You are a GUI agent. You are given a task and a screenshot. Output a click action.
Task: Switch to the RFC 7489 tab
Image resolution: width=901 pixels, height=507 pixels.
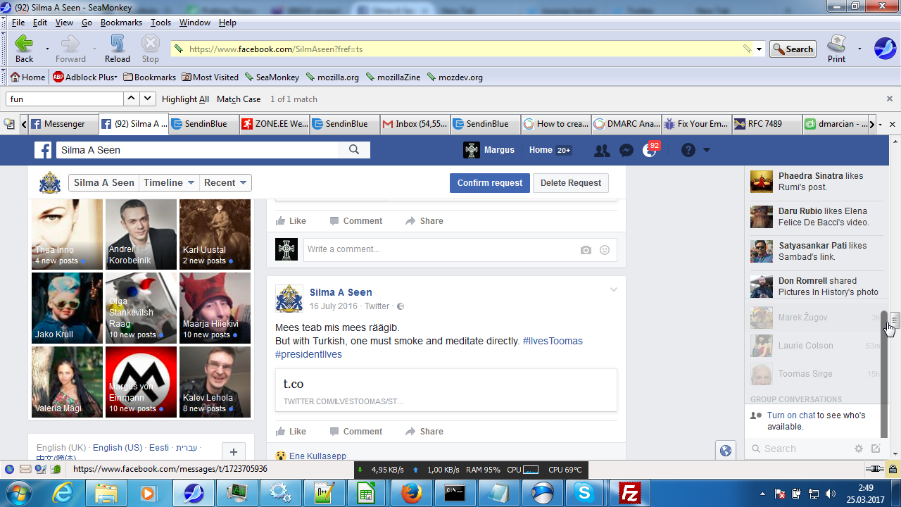click(767, 124)
